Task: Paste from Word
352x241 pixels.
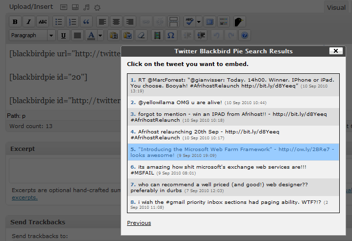Action: pos(127,35)
